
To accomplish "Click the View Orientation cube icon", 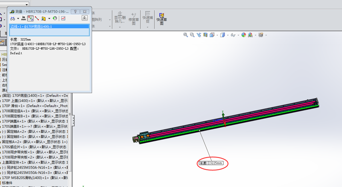I will 212,35.
